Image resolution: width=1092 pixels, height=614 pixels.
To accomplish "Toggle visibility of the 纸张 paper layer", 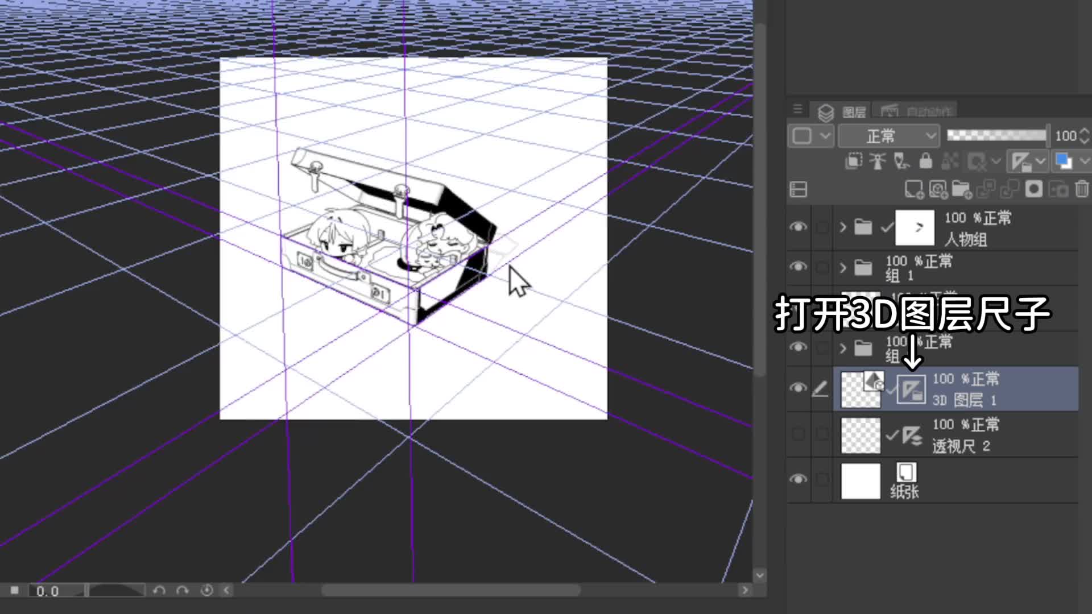I will coord(798,479).
